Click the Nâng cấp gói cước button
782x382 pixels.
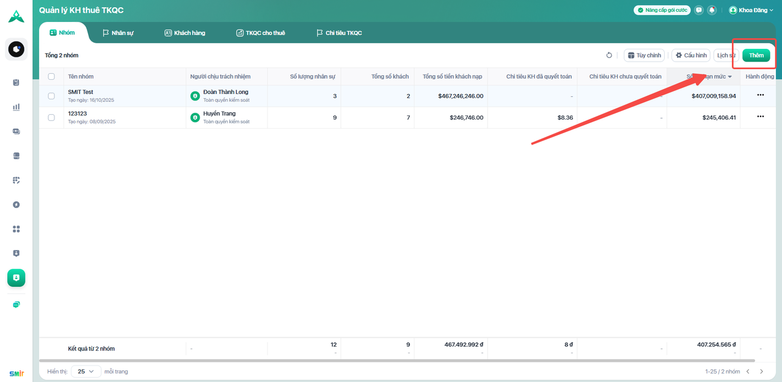662,10
